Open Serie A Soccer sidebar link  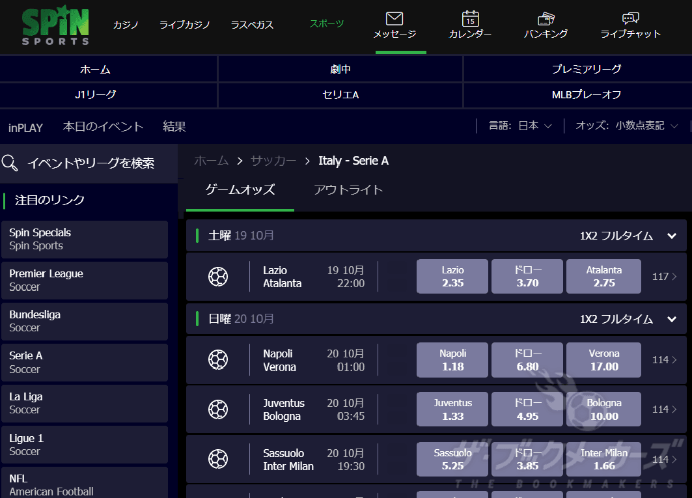point(85,363)
